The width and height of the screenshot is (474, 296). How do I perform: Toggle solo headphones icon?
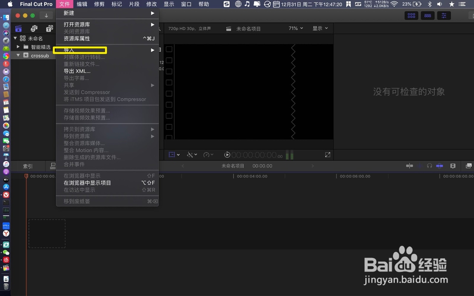(x=429, y=165)
